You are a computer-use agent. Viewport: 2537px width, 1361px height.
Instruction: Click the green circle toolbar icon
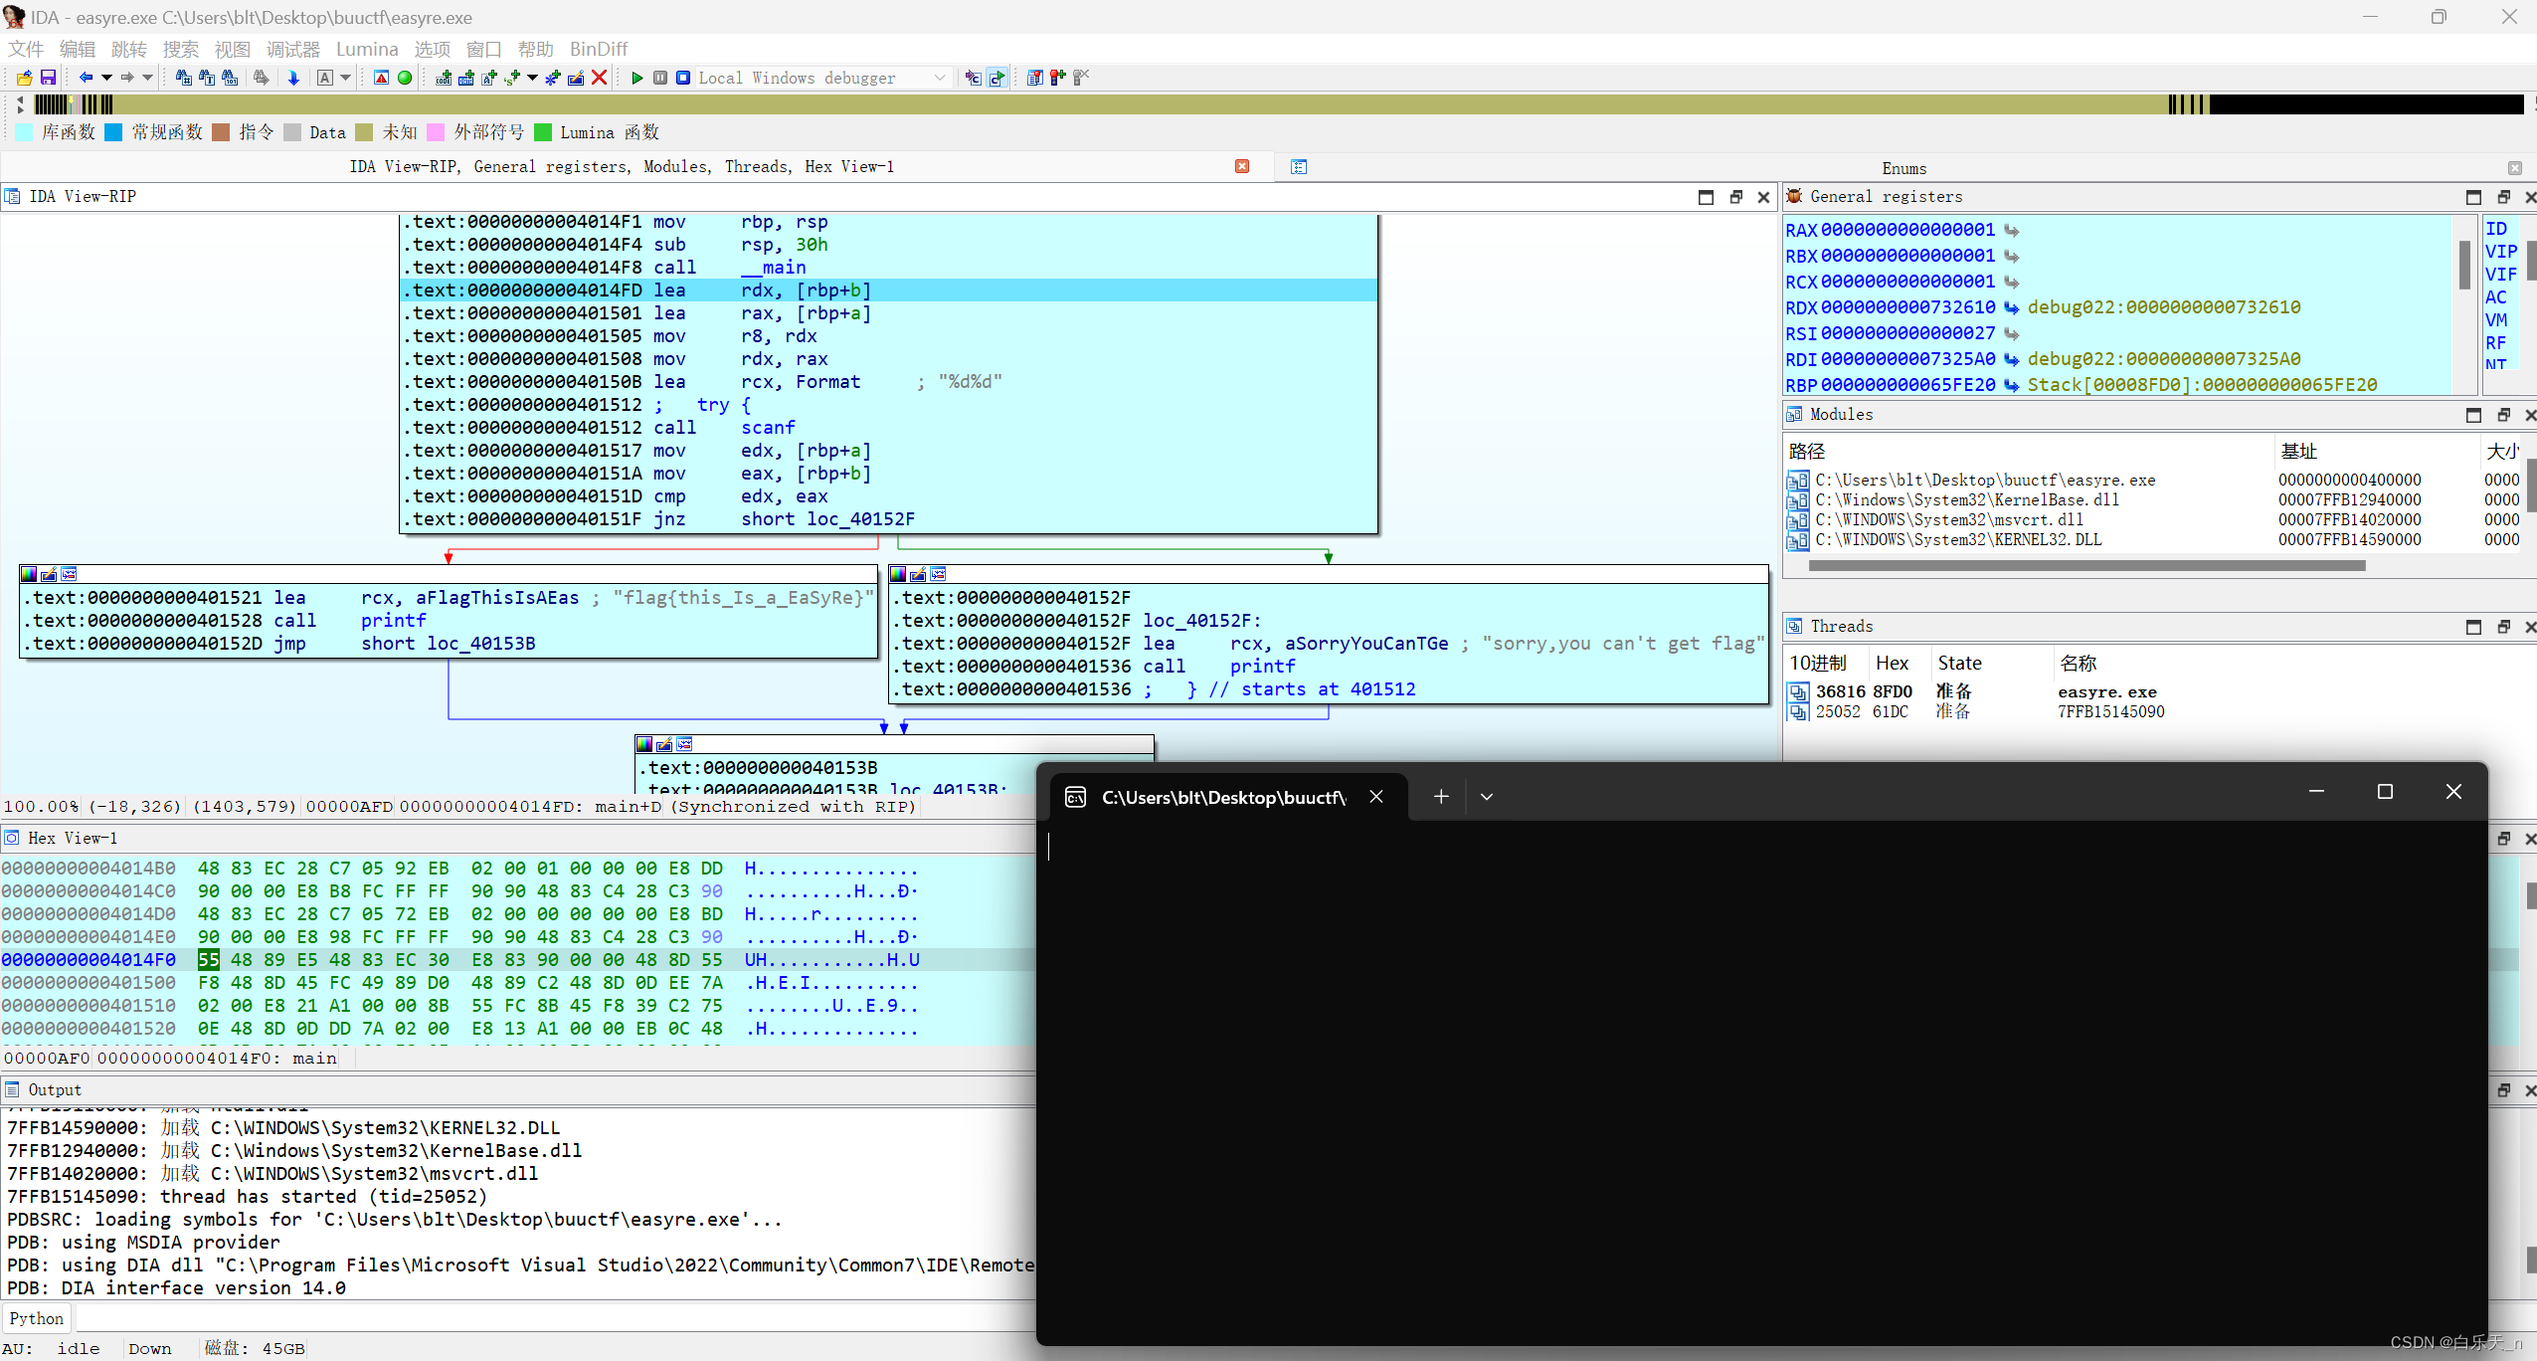pyautogui.click(x=405, y=78)
